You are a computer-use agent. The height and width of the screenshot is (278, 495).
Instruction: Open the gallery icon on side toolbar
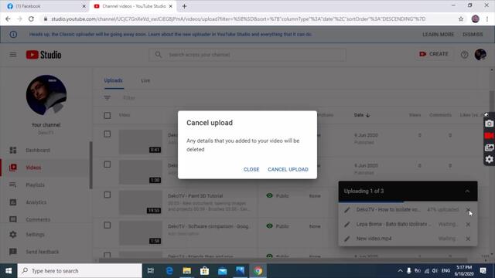click(x=490, y=147)
